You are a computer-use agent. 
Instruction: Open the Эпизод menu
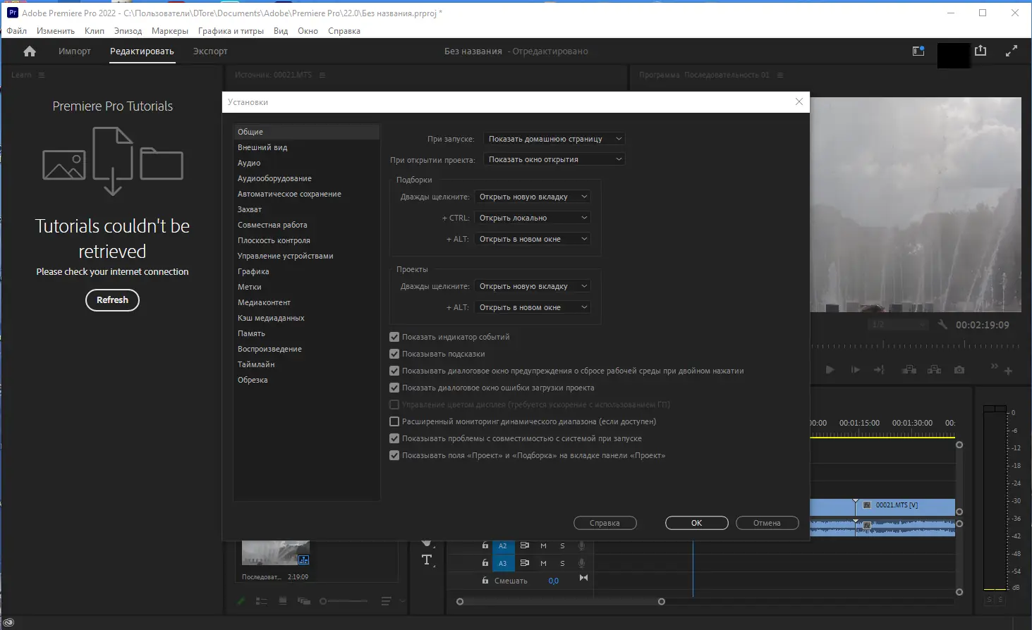[x=128, y=31]
